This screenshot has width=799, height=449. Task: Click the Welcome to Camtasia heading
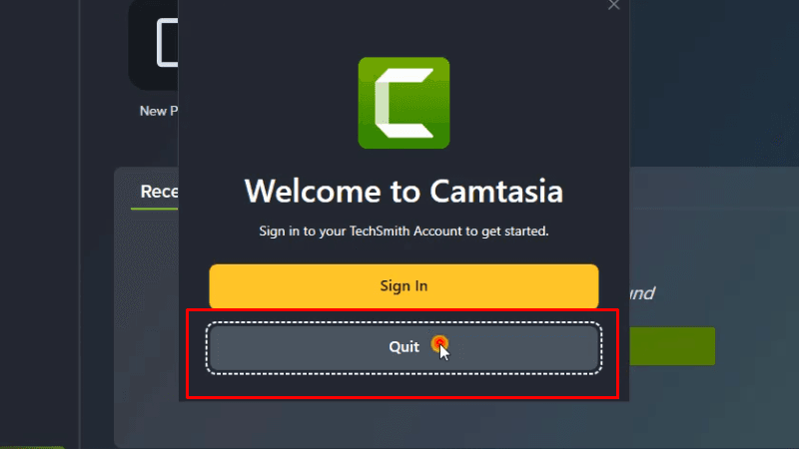pos(403,191)
